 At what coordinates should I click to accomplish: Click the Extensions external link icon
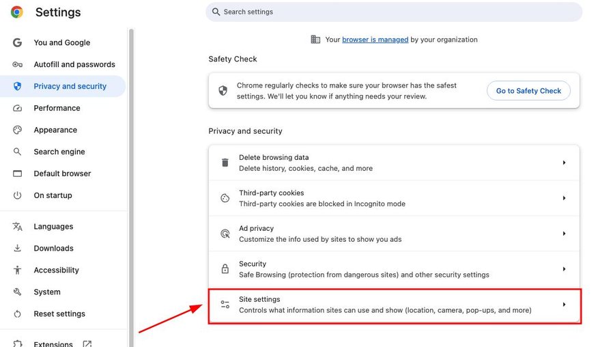[87, 344]
